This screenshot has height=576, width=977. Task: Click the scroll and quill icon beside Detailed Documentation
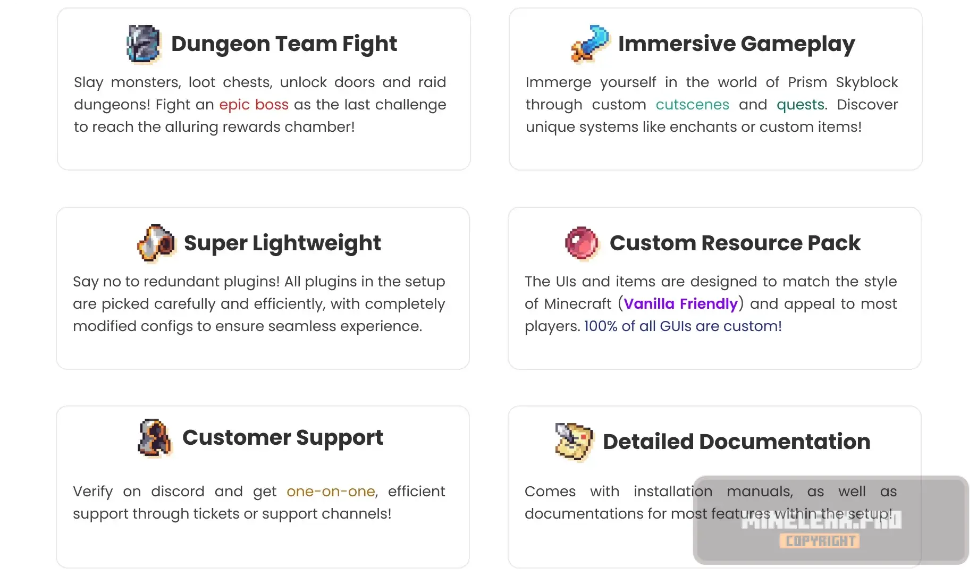pyautogui.click(x=574, y=442)
